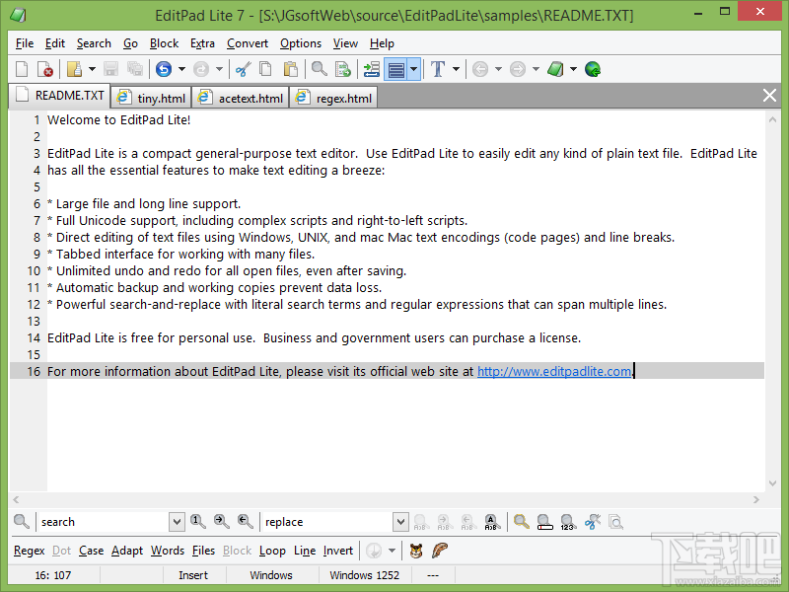This screenshot has height=592, width=789.
Task: Click the Find Next magnifier icon
Action: [221, 522]
